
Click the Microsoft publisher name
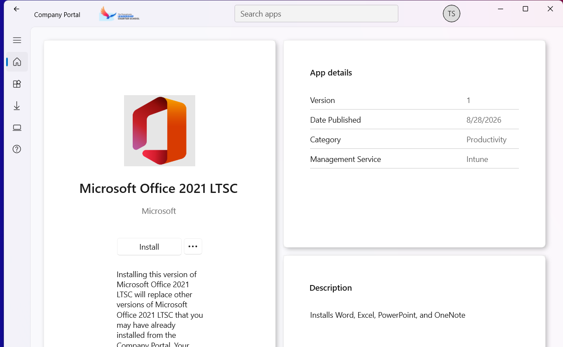tap(159, 211)
